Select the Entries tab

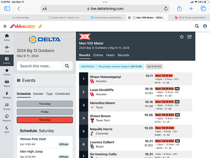coord(98,55)
